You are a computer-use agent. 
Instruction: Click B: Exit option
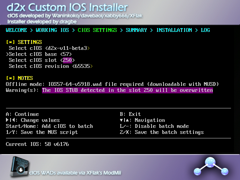130,114
